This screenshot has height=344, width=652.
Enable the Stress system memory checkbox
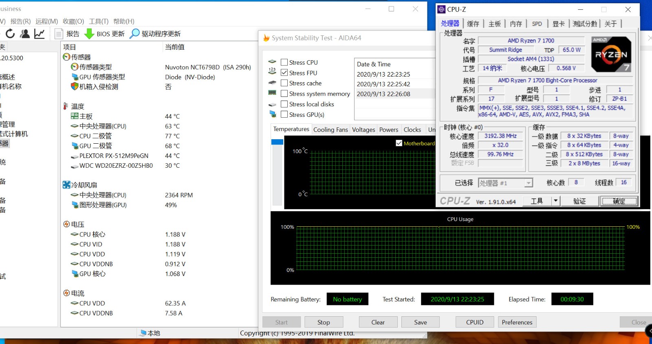(x=284, y=94)
